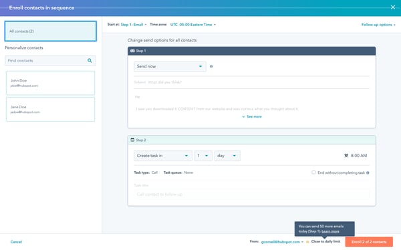Open the day unit dropdown
Image resolution: width=401 pixels, height=250 pixels.
[x=227, y=156]
